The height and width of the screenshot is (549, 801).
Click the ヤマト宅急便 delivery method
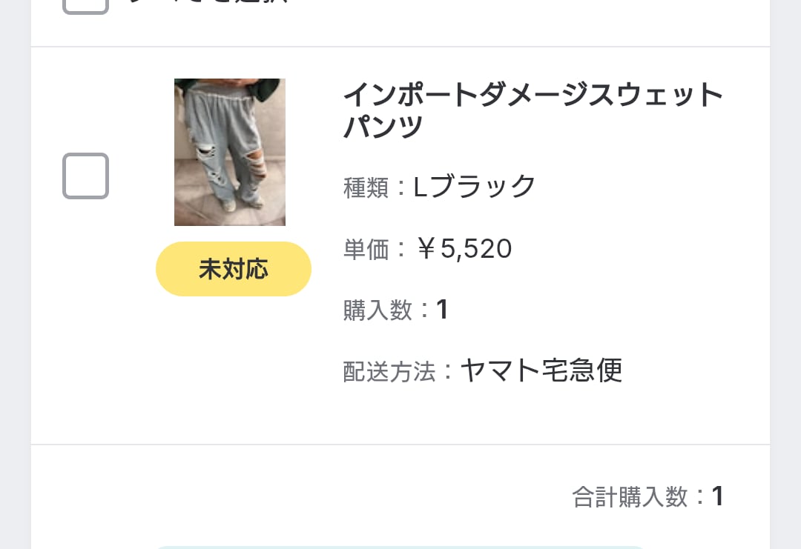541,370
